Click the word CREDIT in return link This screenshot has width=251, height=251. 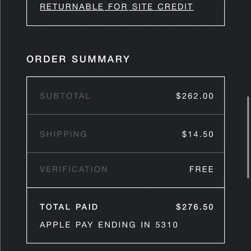(175, 7)
